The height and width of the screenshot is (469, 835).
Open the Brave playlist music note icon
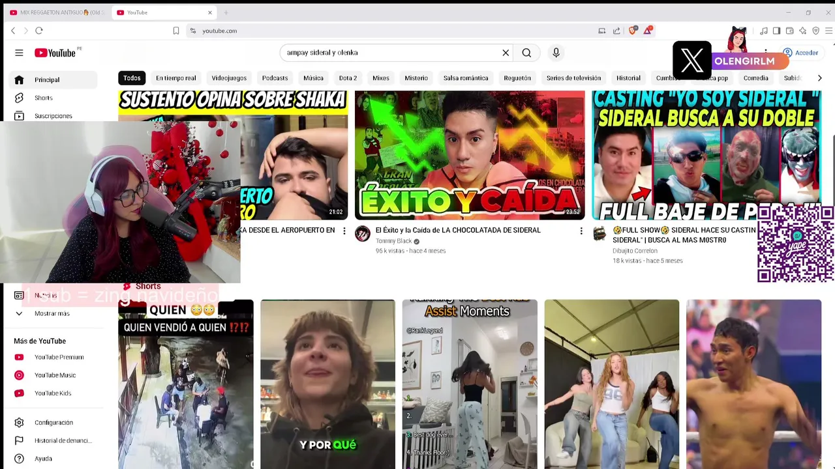763,31
